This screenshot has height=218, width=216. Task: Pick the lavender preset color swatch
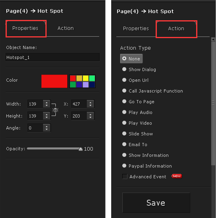(86, 85)
